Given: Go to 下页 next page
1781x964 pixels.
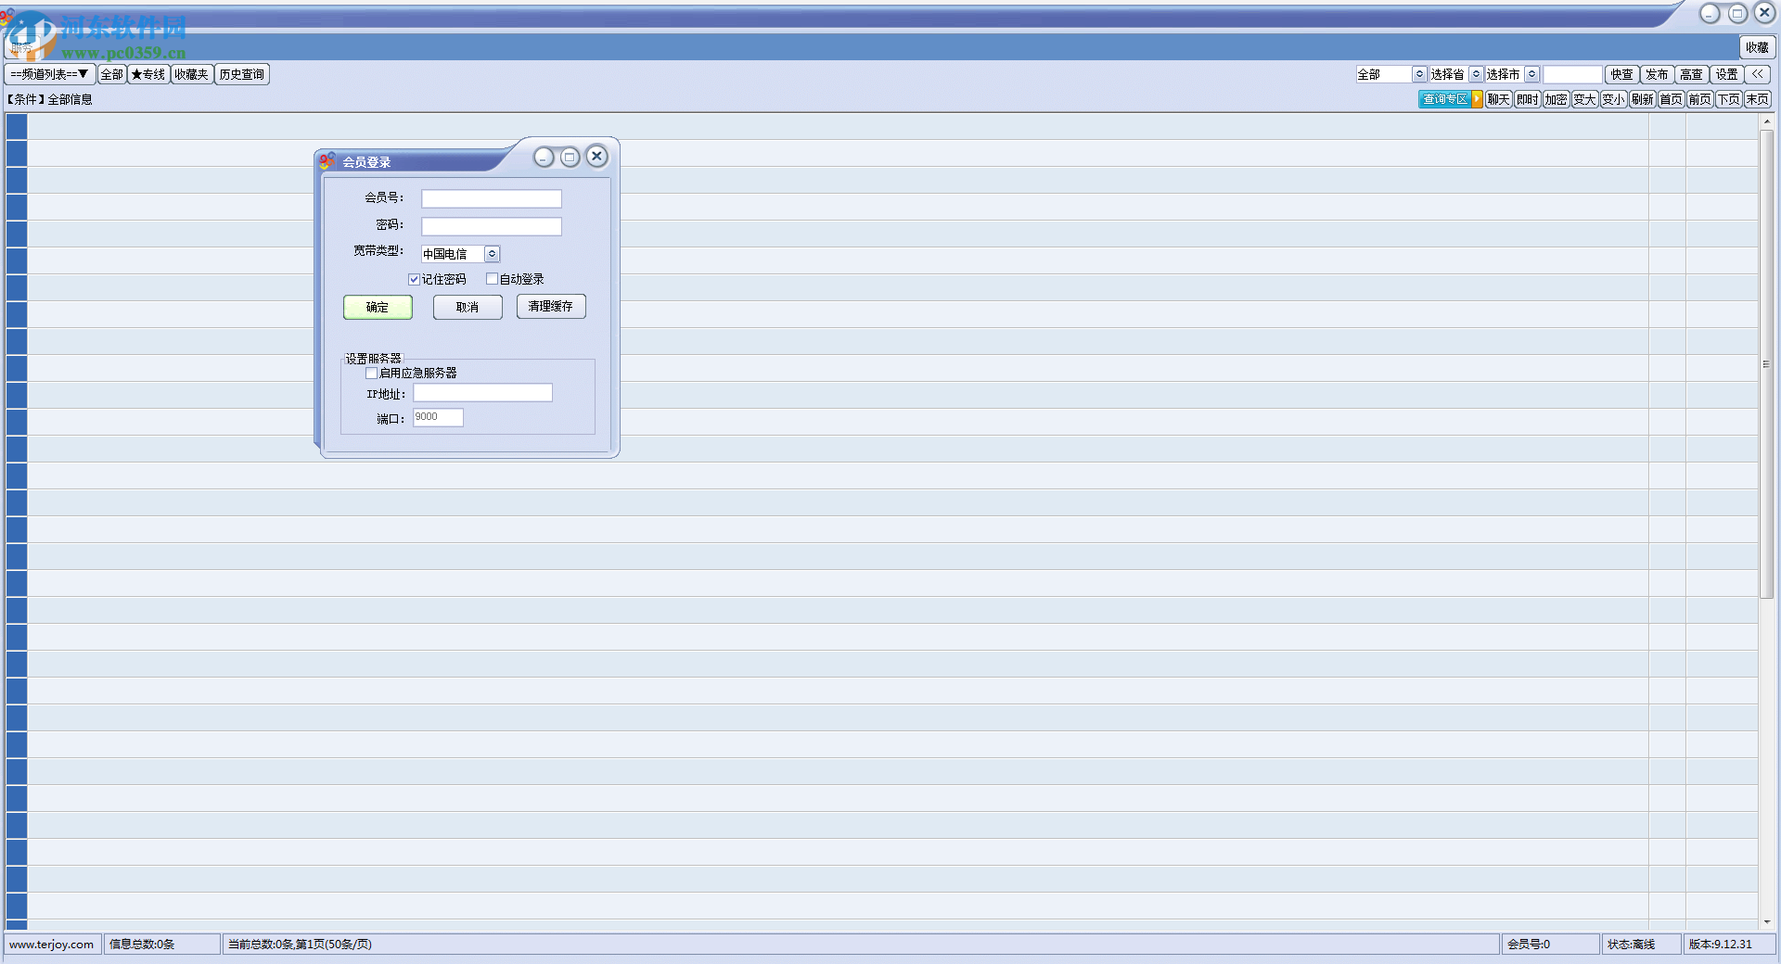Looking at the screenshot, I should [x=1729, y=99].
